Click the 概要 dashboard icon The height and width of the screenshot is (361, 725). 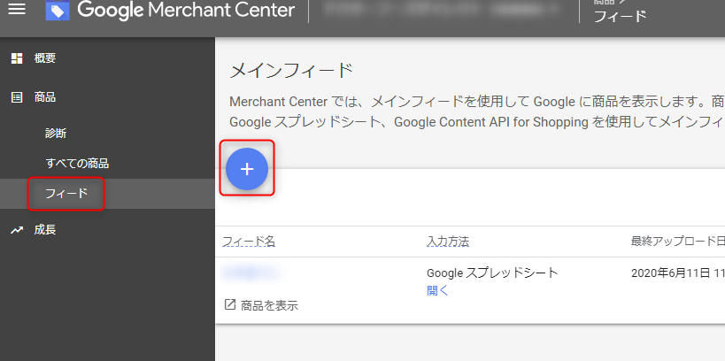pyautogui.click(x=17, y=58)
